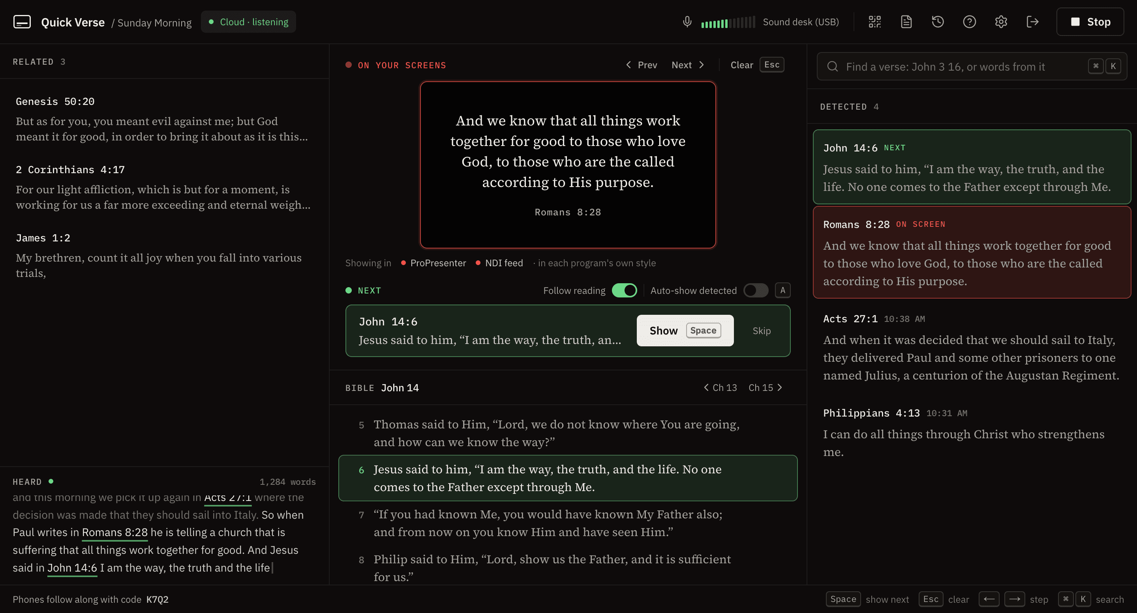Click the Find a verse search field
This screenshot has height=613, width=1137.
point(972,67)
